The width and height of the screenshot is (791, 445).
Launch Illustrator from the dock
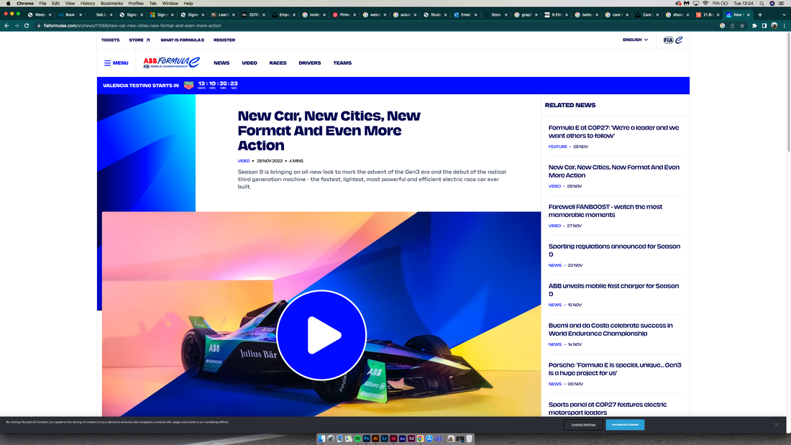tap(375, 439)
